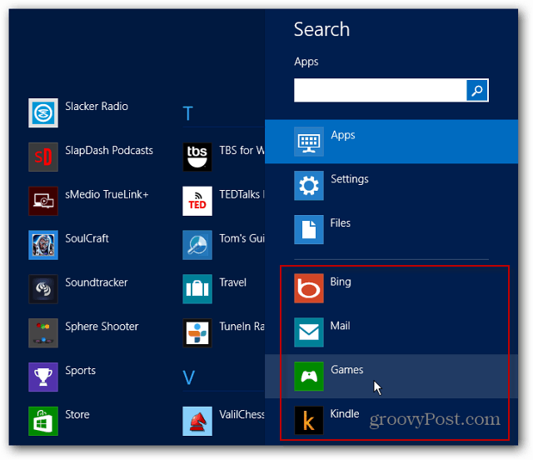Search within Bing using its icon

[309, 288]
